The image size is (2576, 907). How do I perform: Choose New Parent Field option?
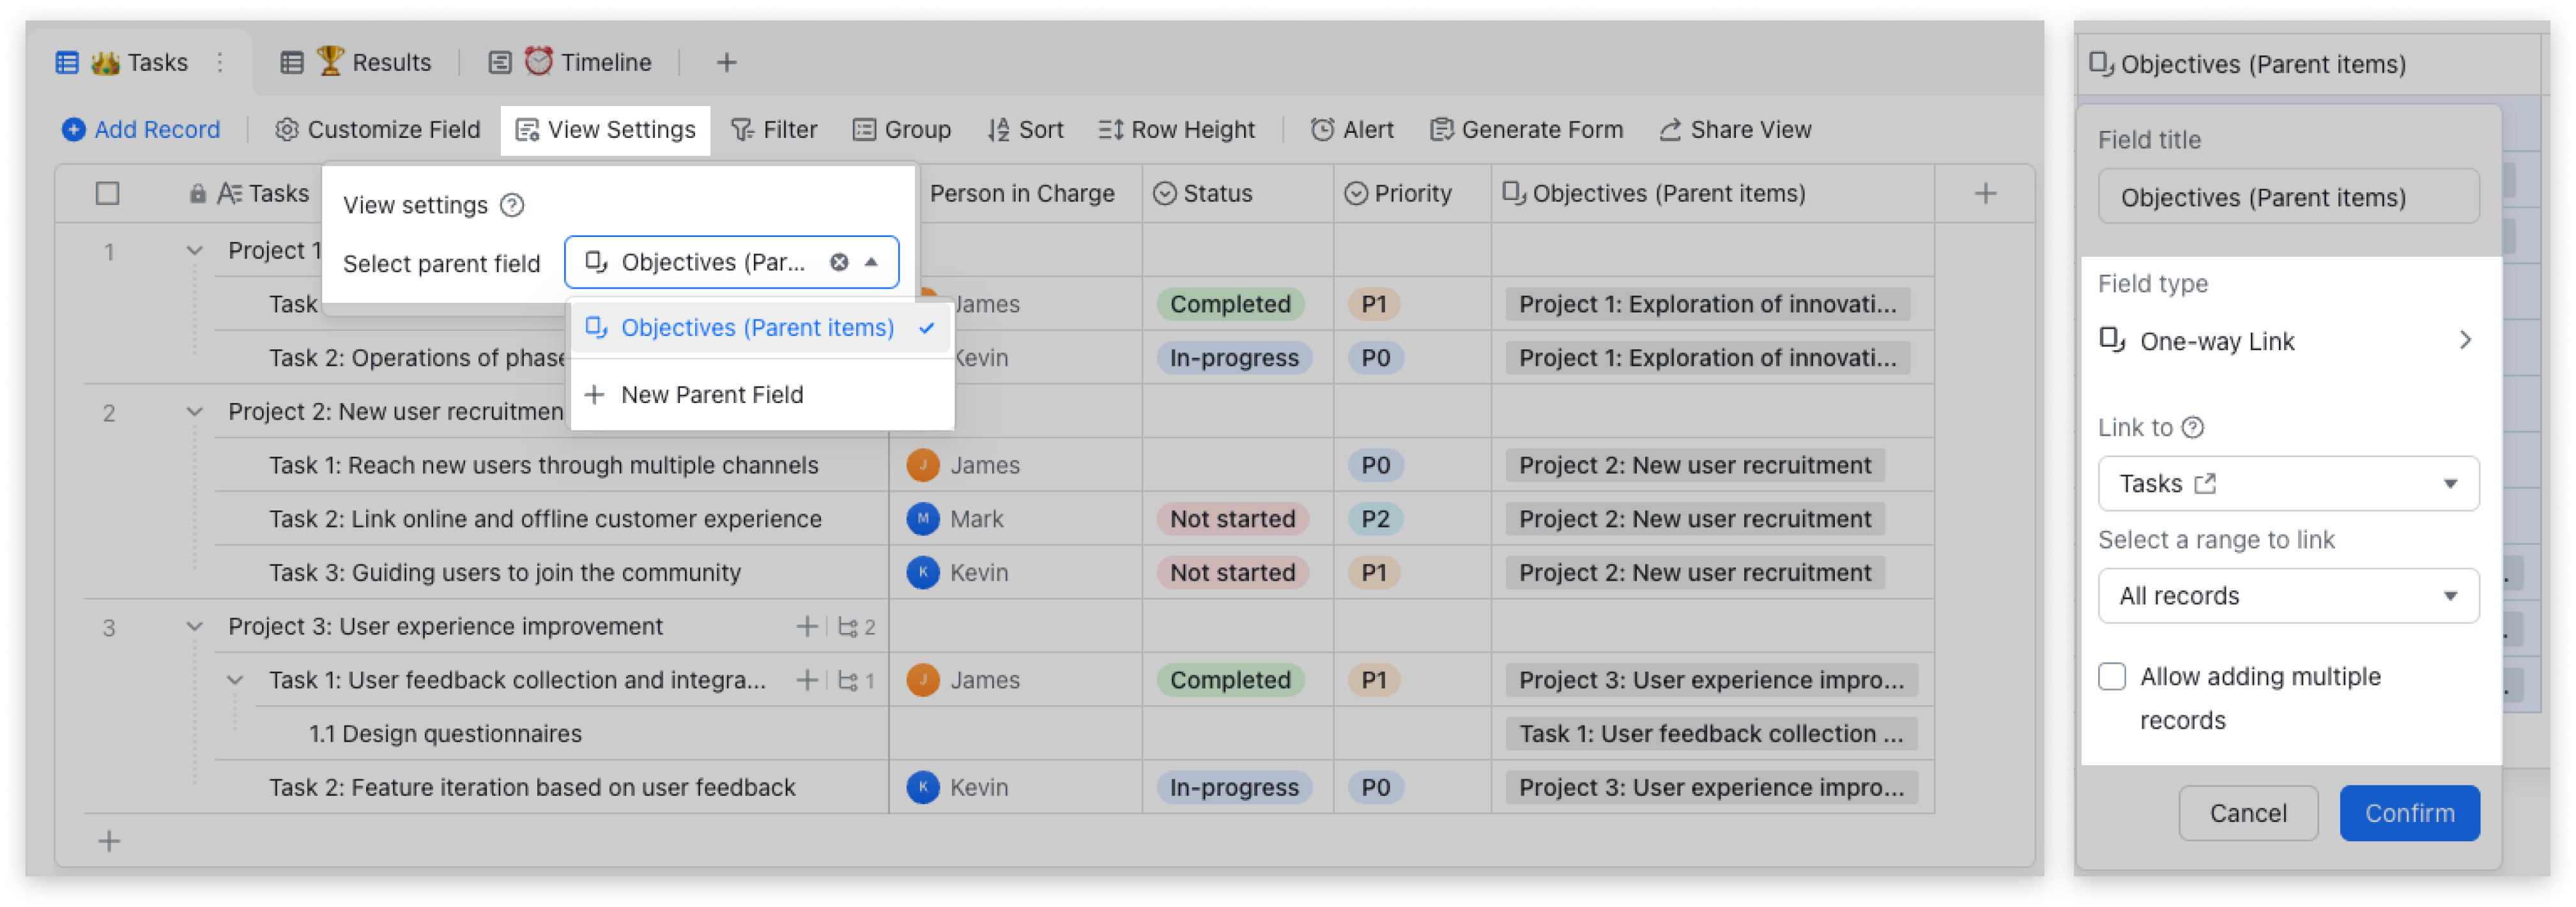(x=711, y=395)
